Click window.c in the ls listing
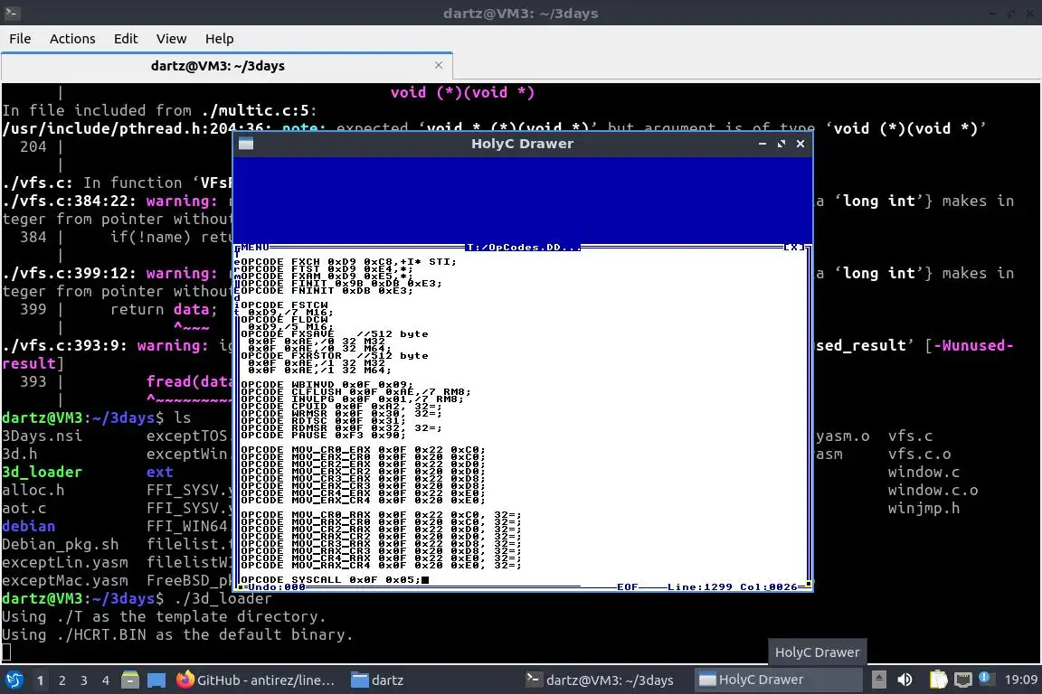 (924, 473)
